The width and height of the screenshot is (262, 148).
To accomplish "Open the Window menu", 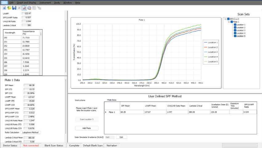I will (x=68, y=2).
